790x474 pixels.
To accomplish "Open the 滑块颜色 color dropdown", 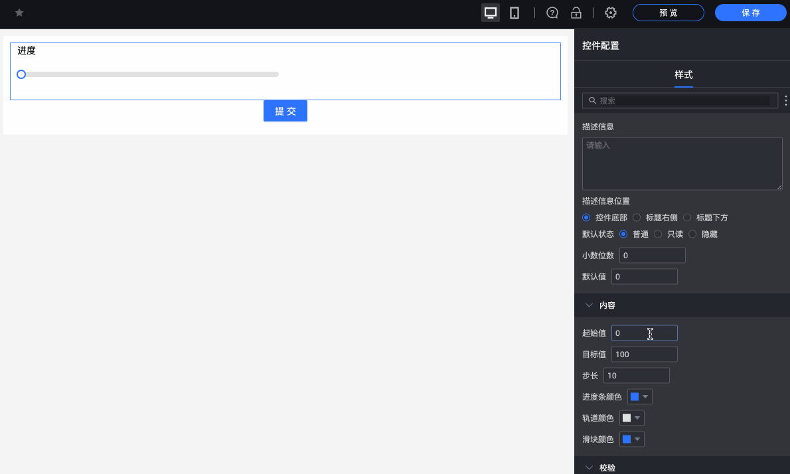I will (x=631, y=439).
